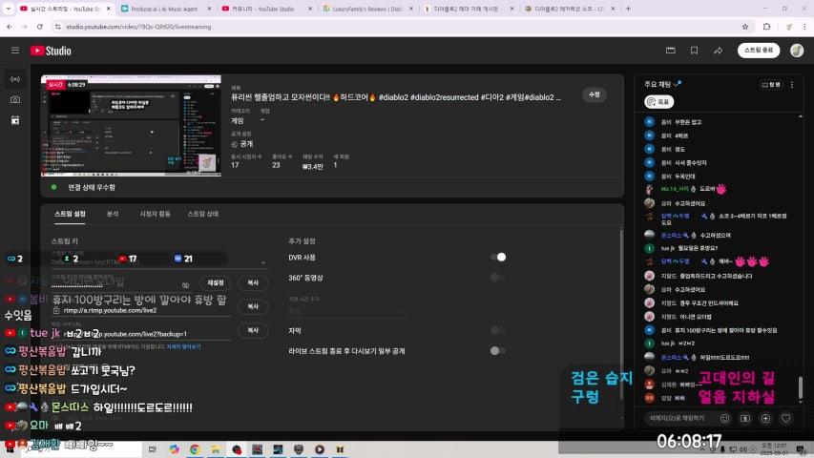Click the 목표 goal chip in chat

658,102
